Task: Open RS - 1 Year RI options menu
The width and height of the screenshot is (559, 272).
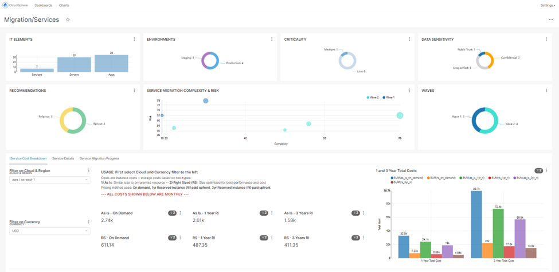Action: point(272,238)
